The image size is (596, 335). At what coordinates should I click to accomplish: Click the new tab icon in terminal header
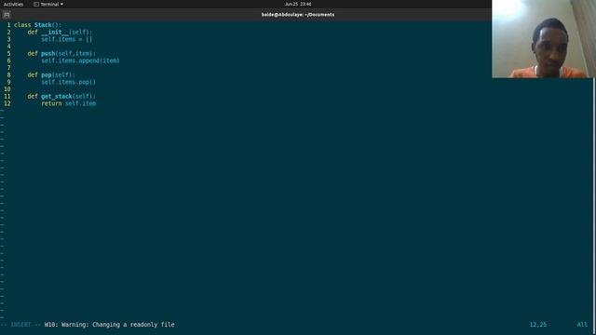coord(7,15)
